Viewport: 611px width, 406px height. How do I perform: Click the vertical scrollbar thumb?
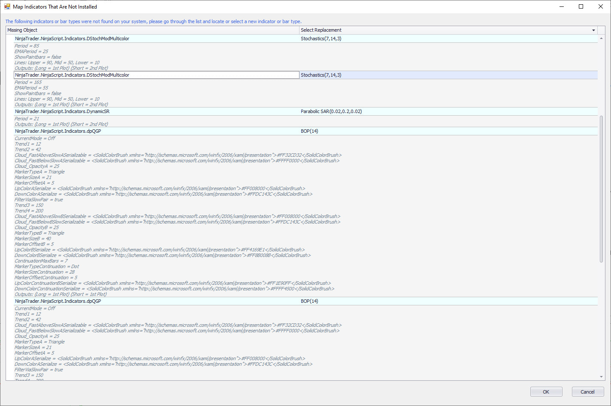pos(601,188)
